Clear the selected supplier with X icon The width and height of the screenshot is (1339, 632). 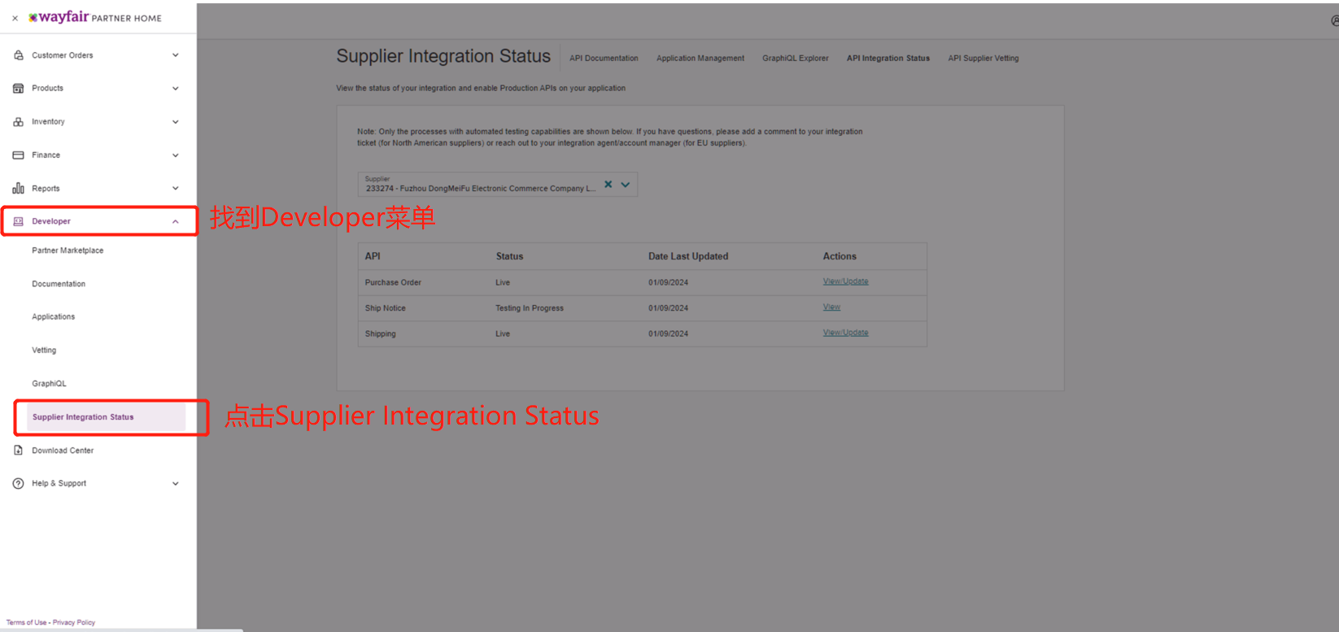click(x=608, y=185)
